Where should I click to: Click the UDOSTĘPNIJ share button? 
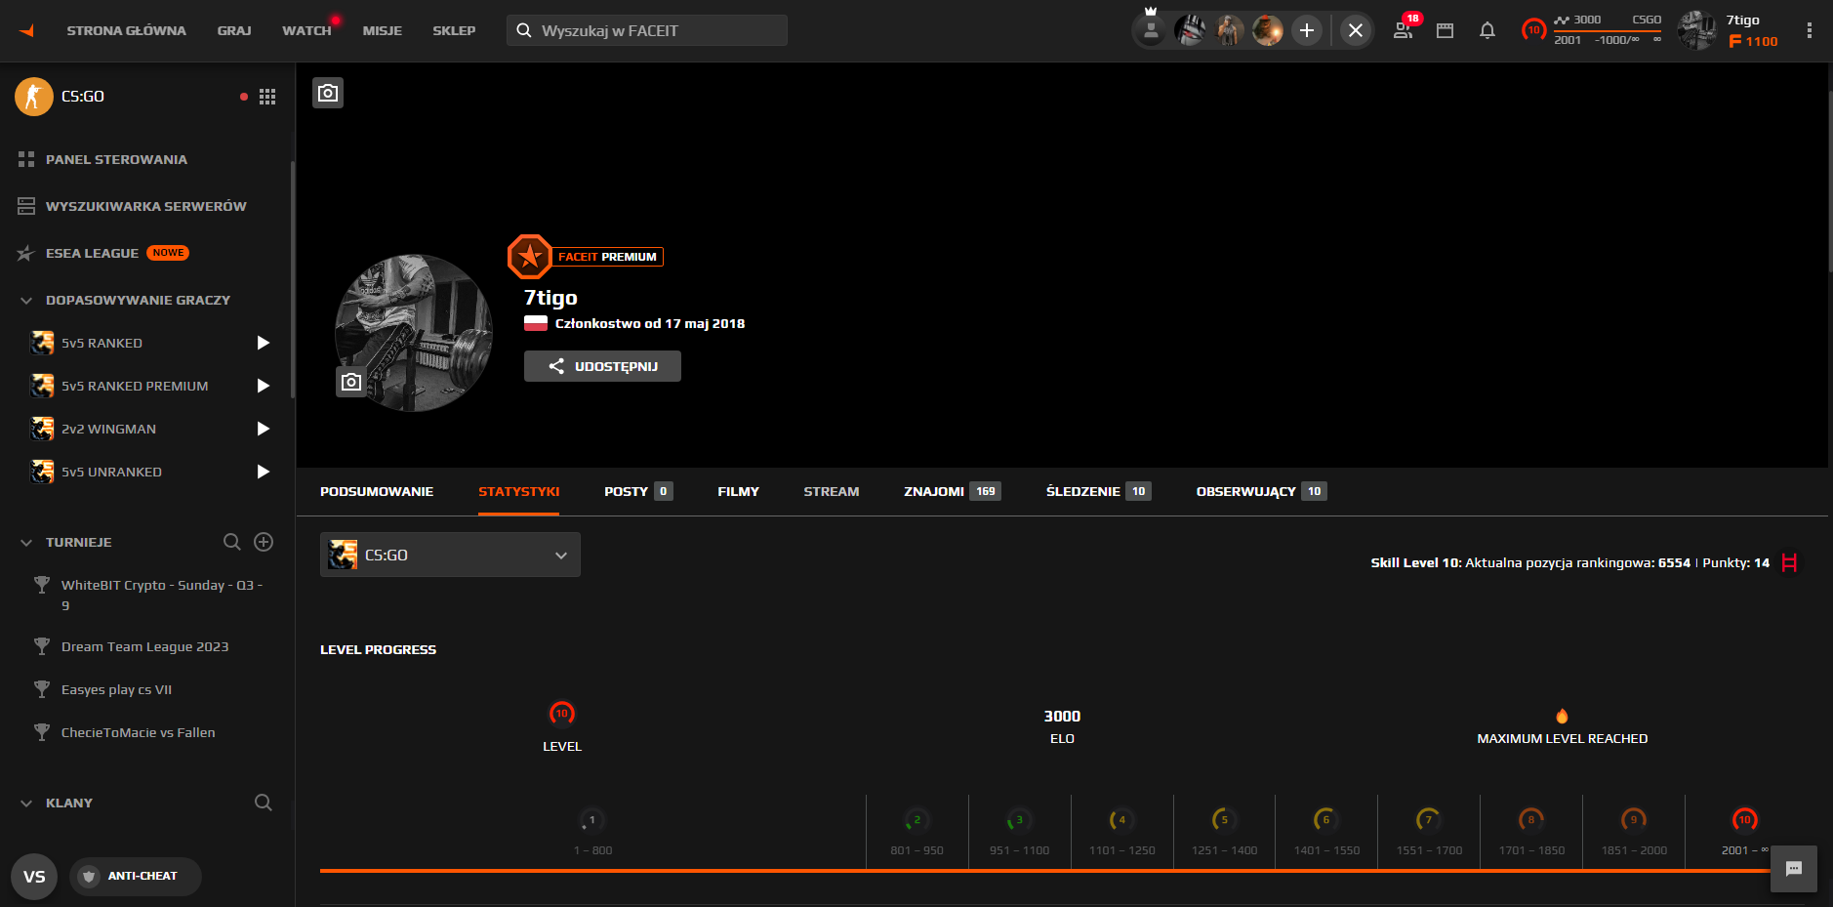(x=602, y=366)
